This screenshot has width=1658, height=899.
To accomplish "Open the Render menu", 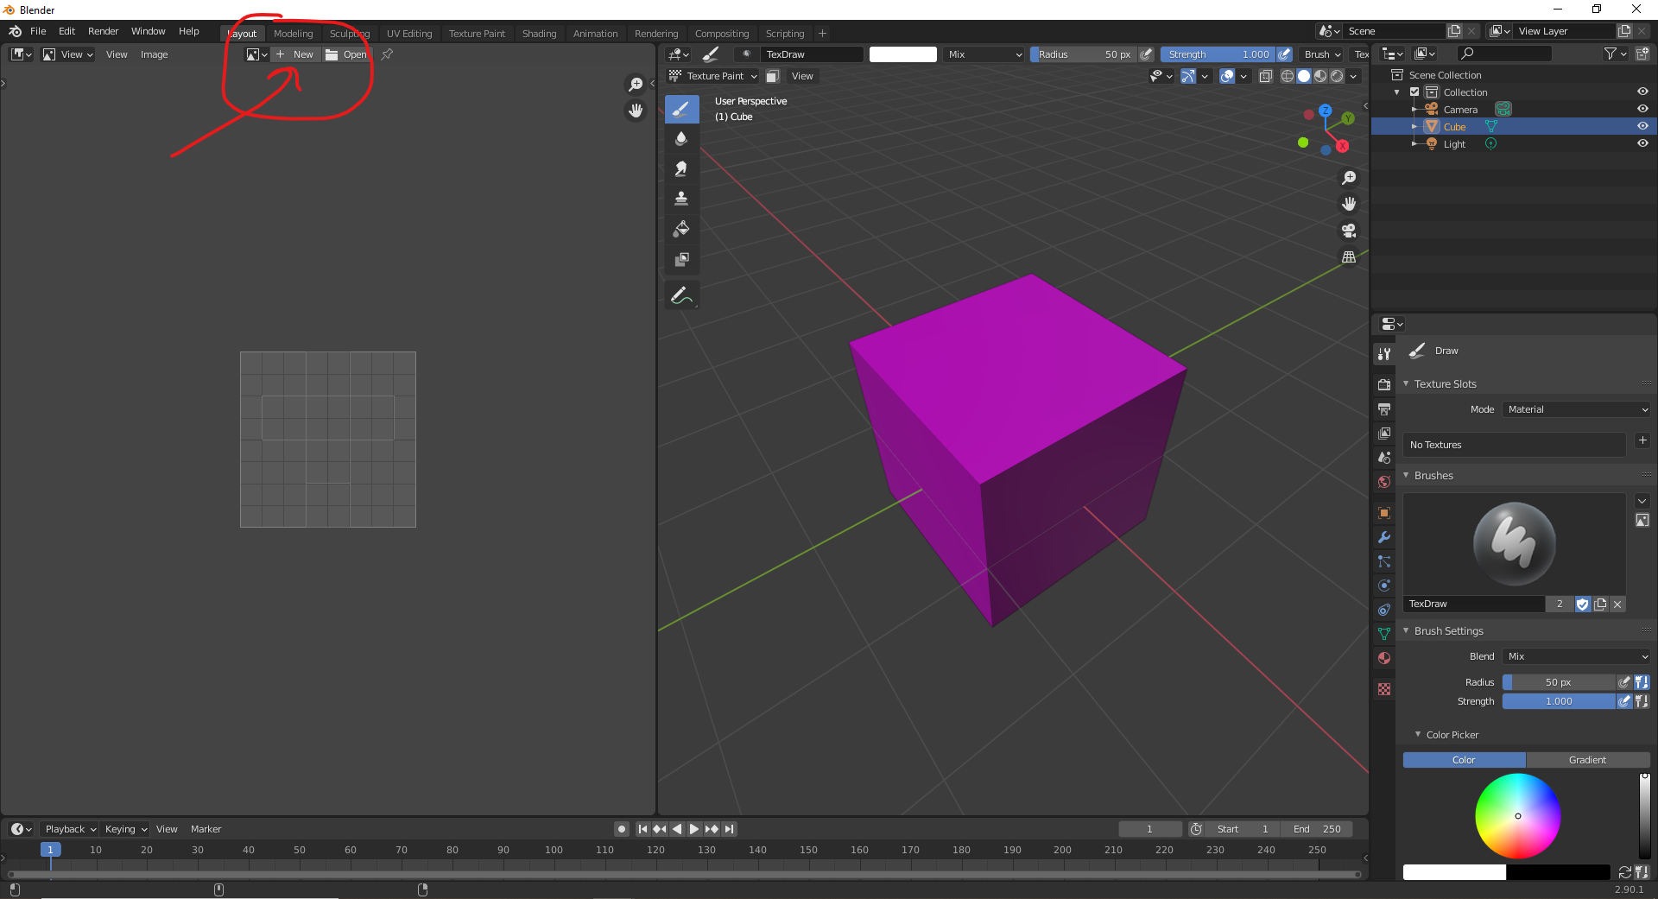I will click(x=104, y=31).
